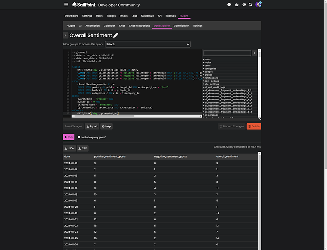
Task: Open the Chat plugin sub-tab
Action: click(122, 26)
